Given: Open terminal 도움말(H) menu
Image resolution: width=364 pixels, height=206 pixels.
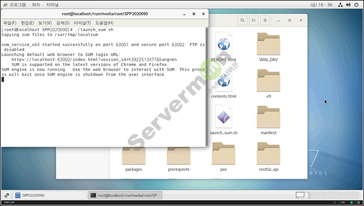Looking at the screenshot, I should (104, 23).
